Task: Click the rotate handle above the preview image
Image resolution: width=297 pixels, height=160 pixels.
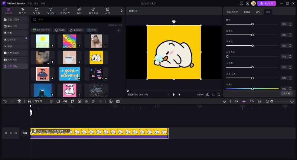Action: [174, 22]
